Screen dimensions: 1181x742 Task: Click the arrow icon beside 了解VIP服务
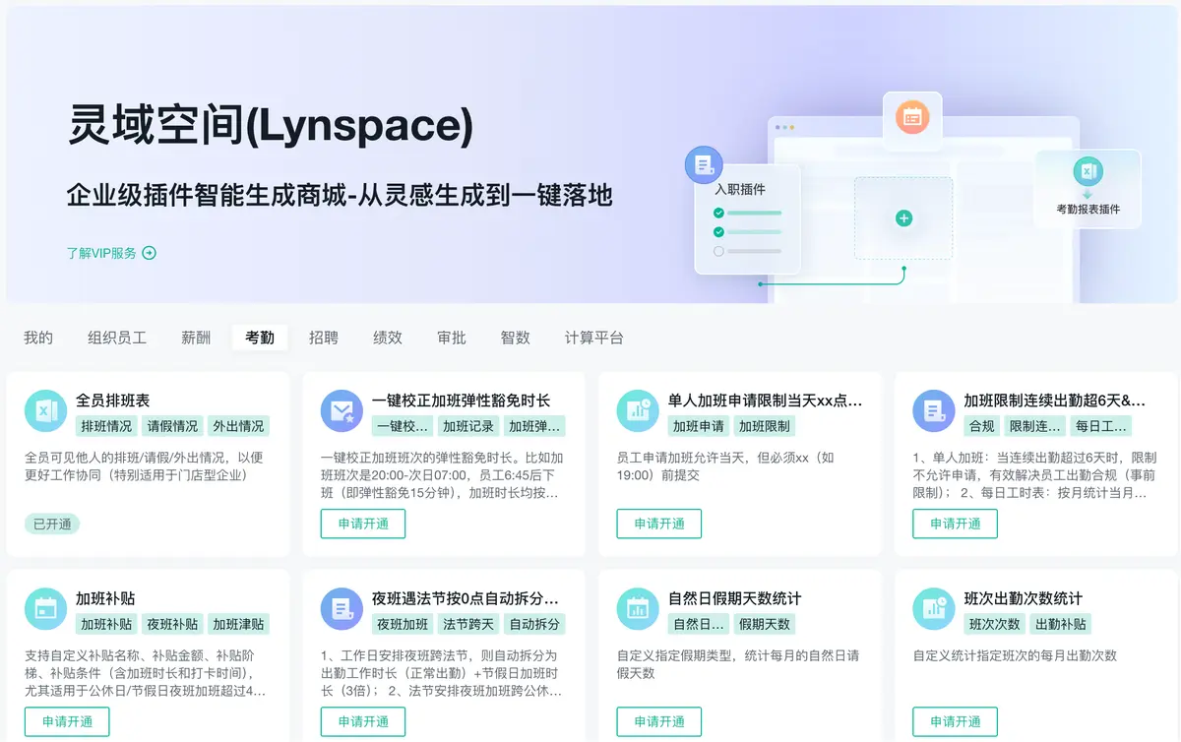(x=150, y=253)
